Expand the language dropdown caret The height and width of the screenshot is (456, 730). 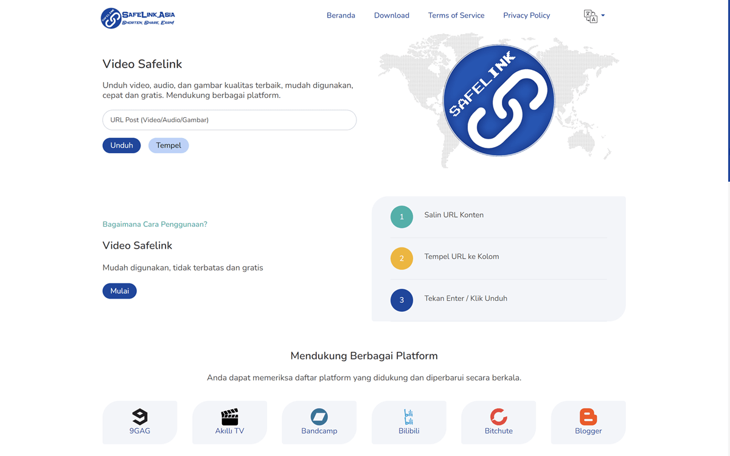pos(603,16)
